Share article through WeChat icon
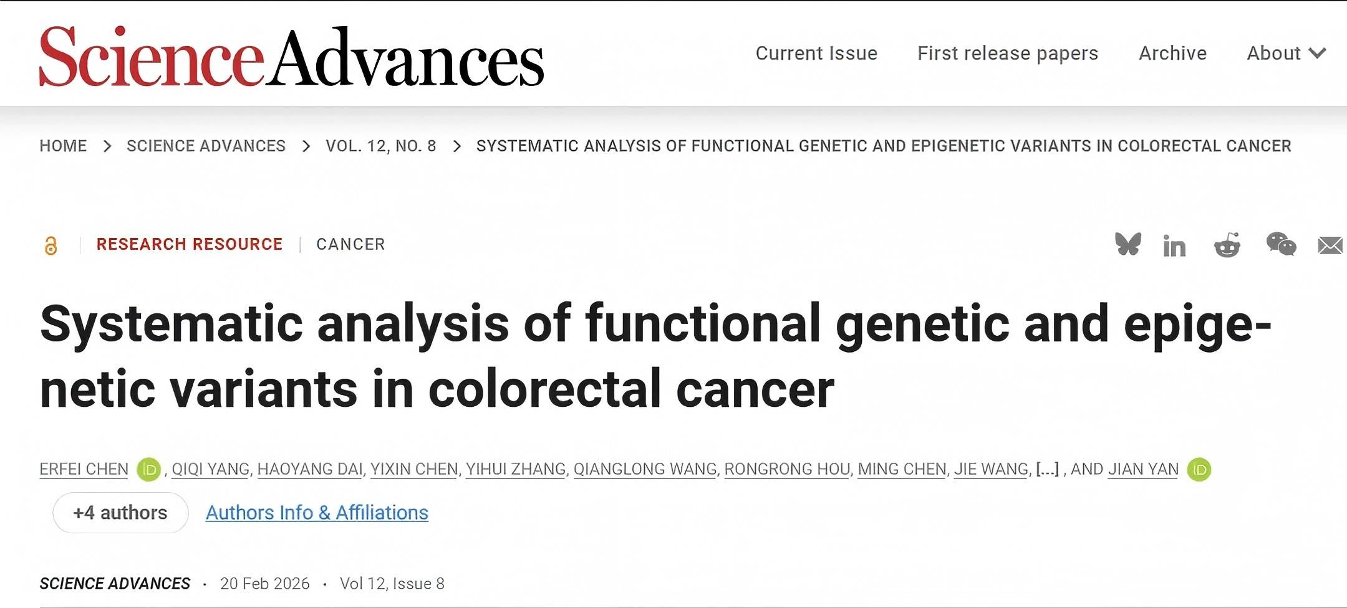The height and width of the screenshot is (608, 1347). pyautogui.click(x=1281, y=244)
